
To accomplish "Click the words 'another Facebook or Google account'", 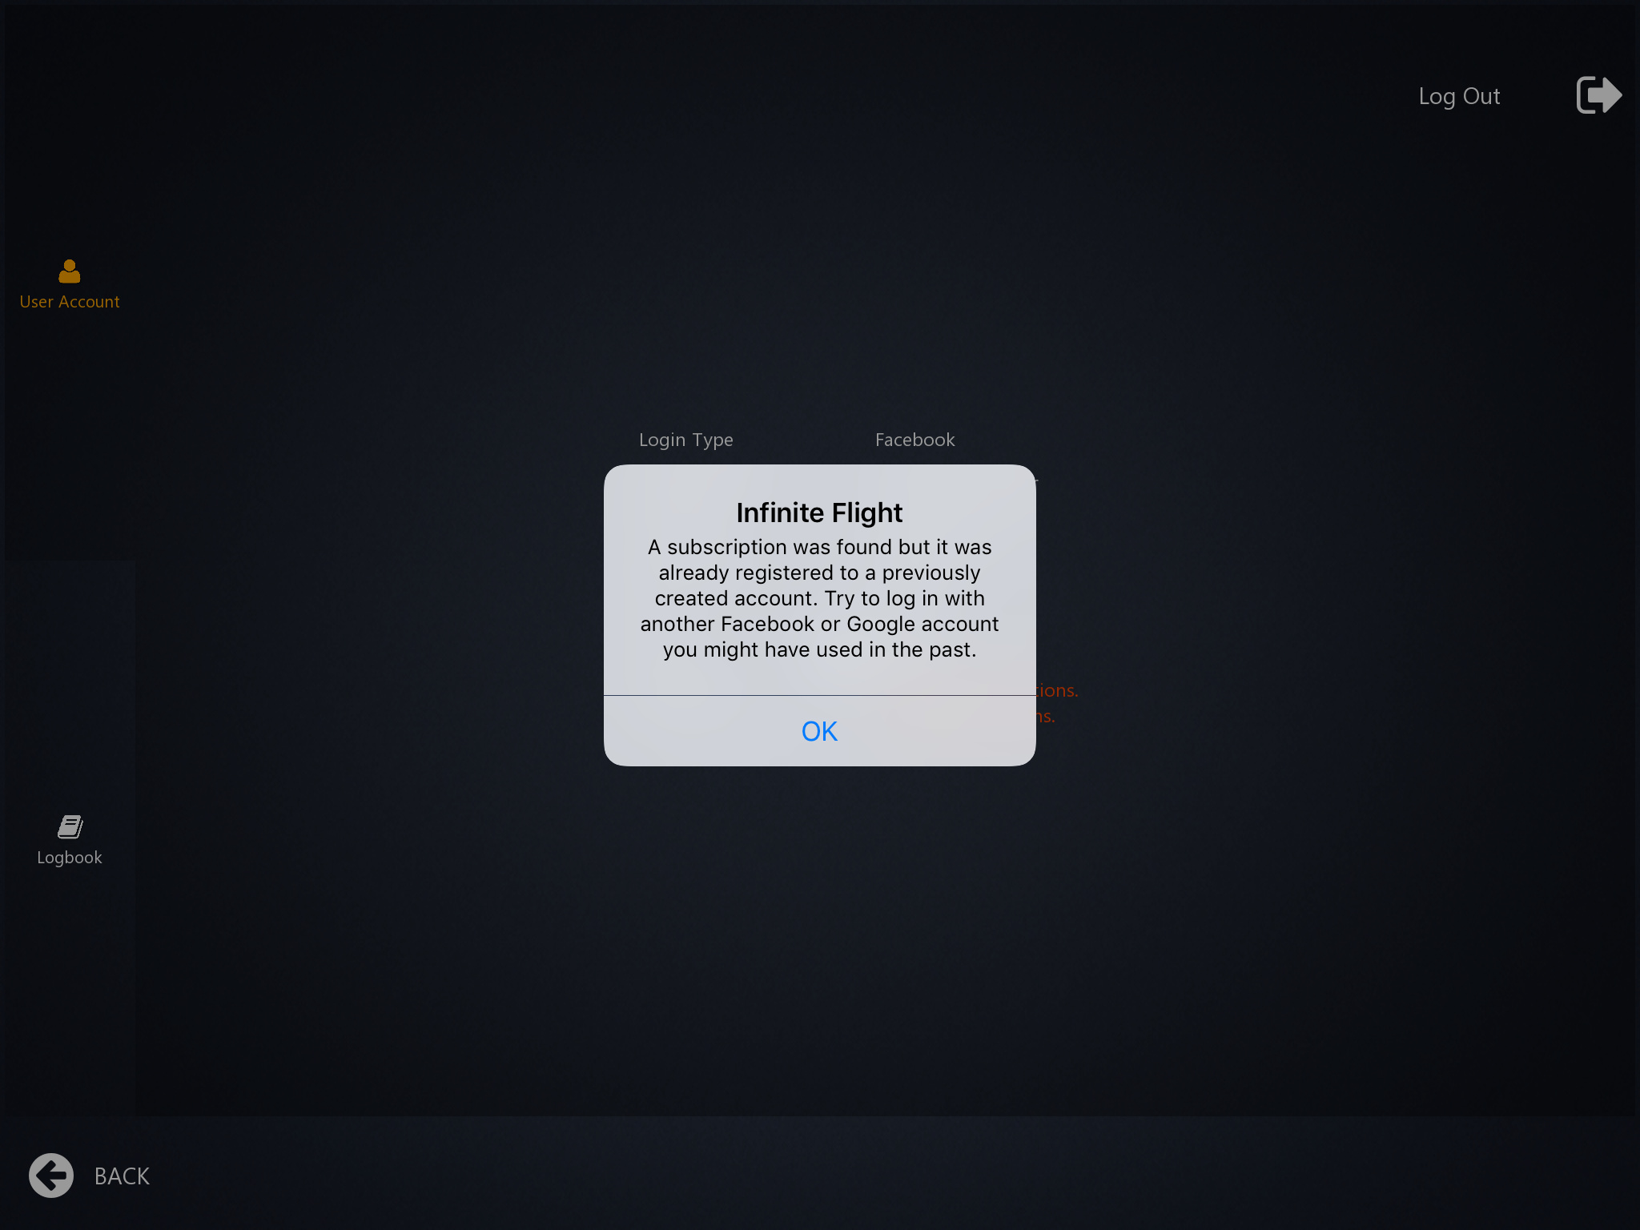I will pos(819,624).
